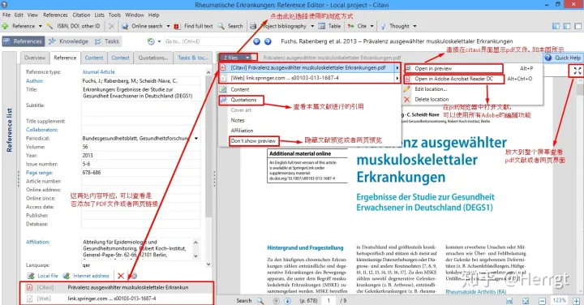Click the Local file link
Viewport: 584px width, 305px height.
tap(48, 276)
